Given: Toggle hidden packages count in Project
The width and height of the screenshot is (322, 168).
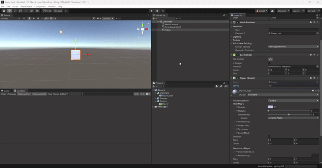Looking at the screenshot, I should tap(226, 86).
